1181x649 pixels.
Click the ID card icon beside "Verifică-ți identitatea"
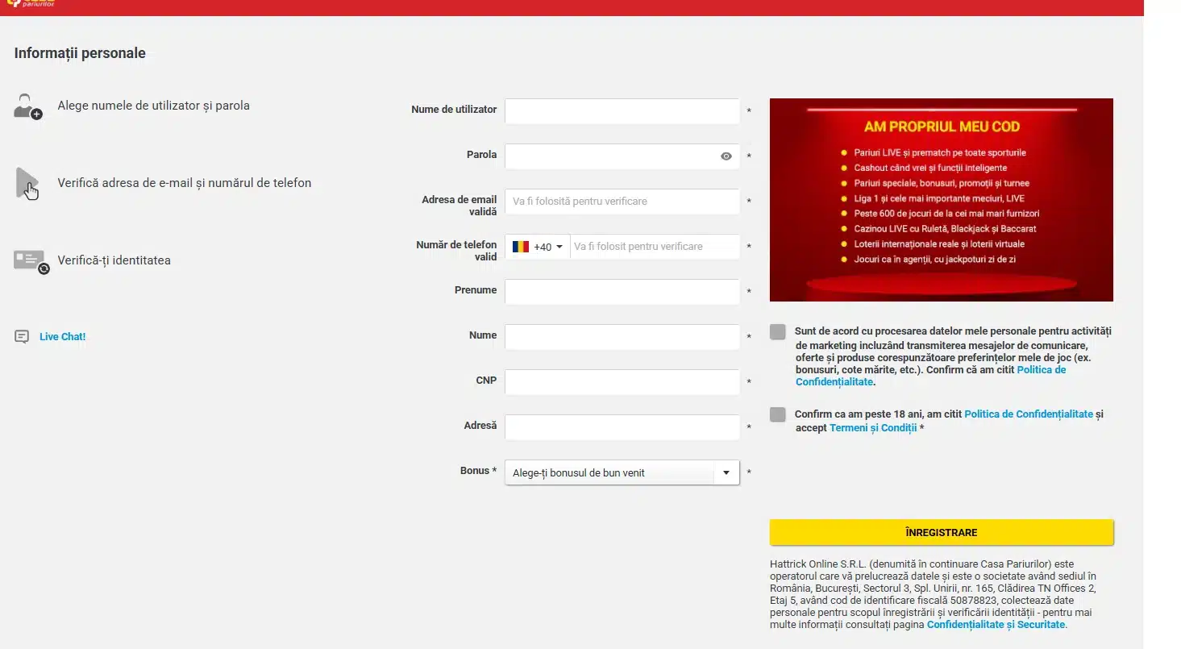pos(28,260)
